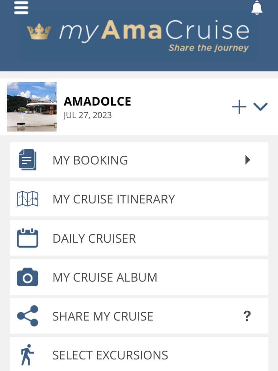The height and width of the screenshot is (371, 278).
Task: Go to Select Excursions
Action: click(x=139, y=354)
